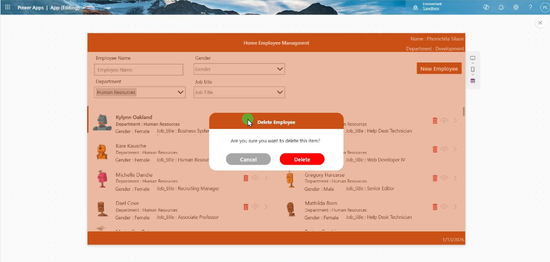Open Gregory Harcarse's details chevron
This screenshot has height=262, width=550.
pyautogui.click(x=455, y=178)
